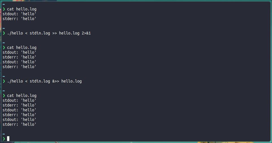
Task: Click the block cursor at the empty prompt
Action: pos(8,138)
